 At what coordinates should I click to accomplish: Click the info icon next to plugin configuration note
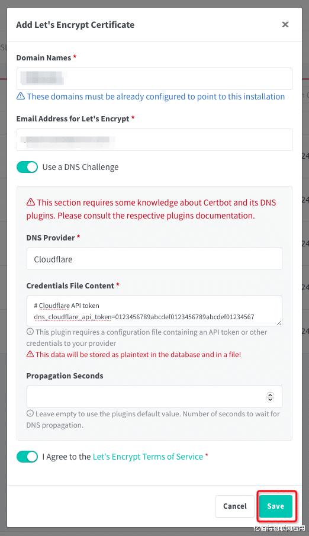[x=30, y=332]
